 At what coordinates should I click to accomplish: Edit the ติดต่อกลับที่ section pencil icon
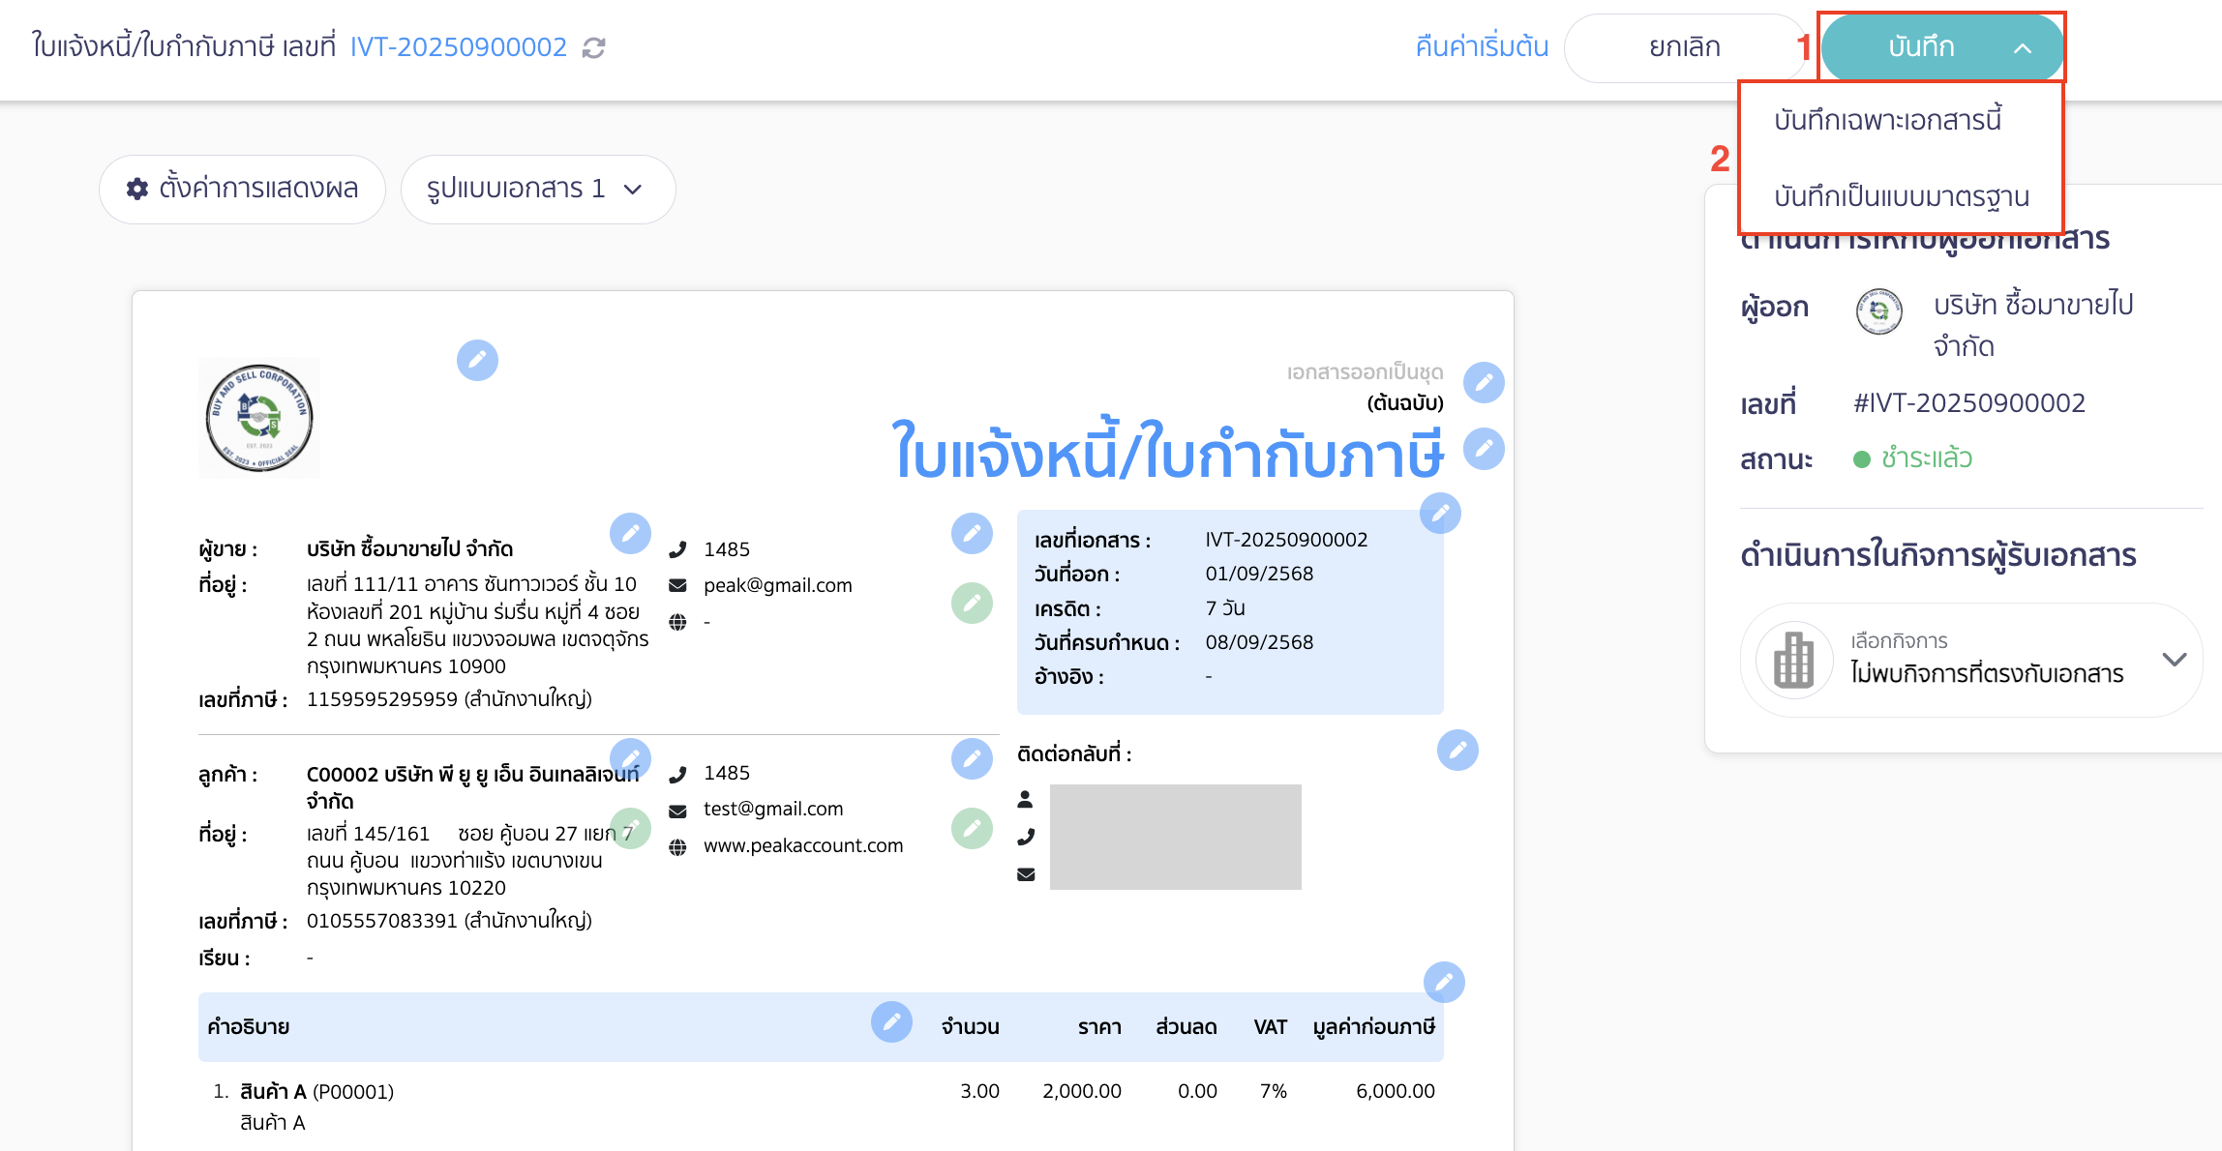1458,750
